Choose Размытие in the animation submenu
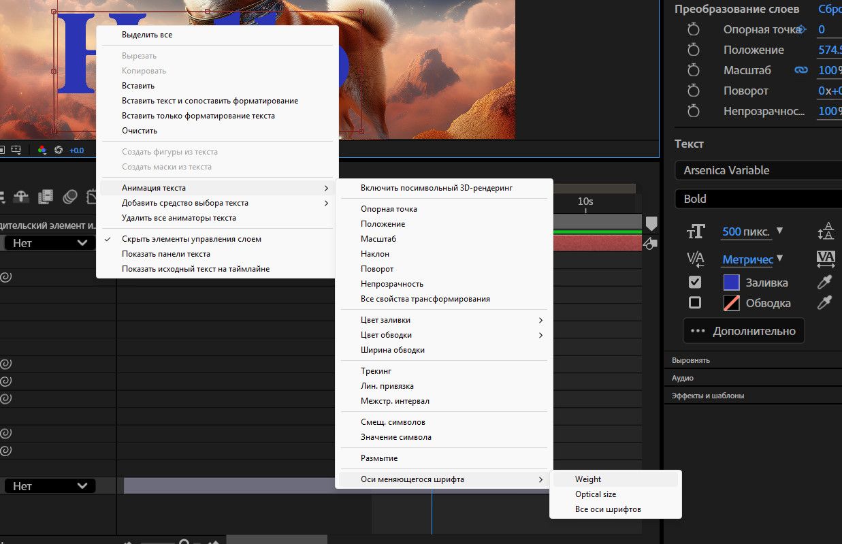Screen dimensions: 842x544 [x=444, y=458]
